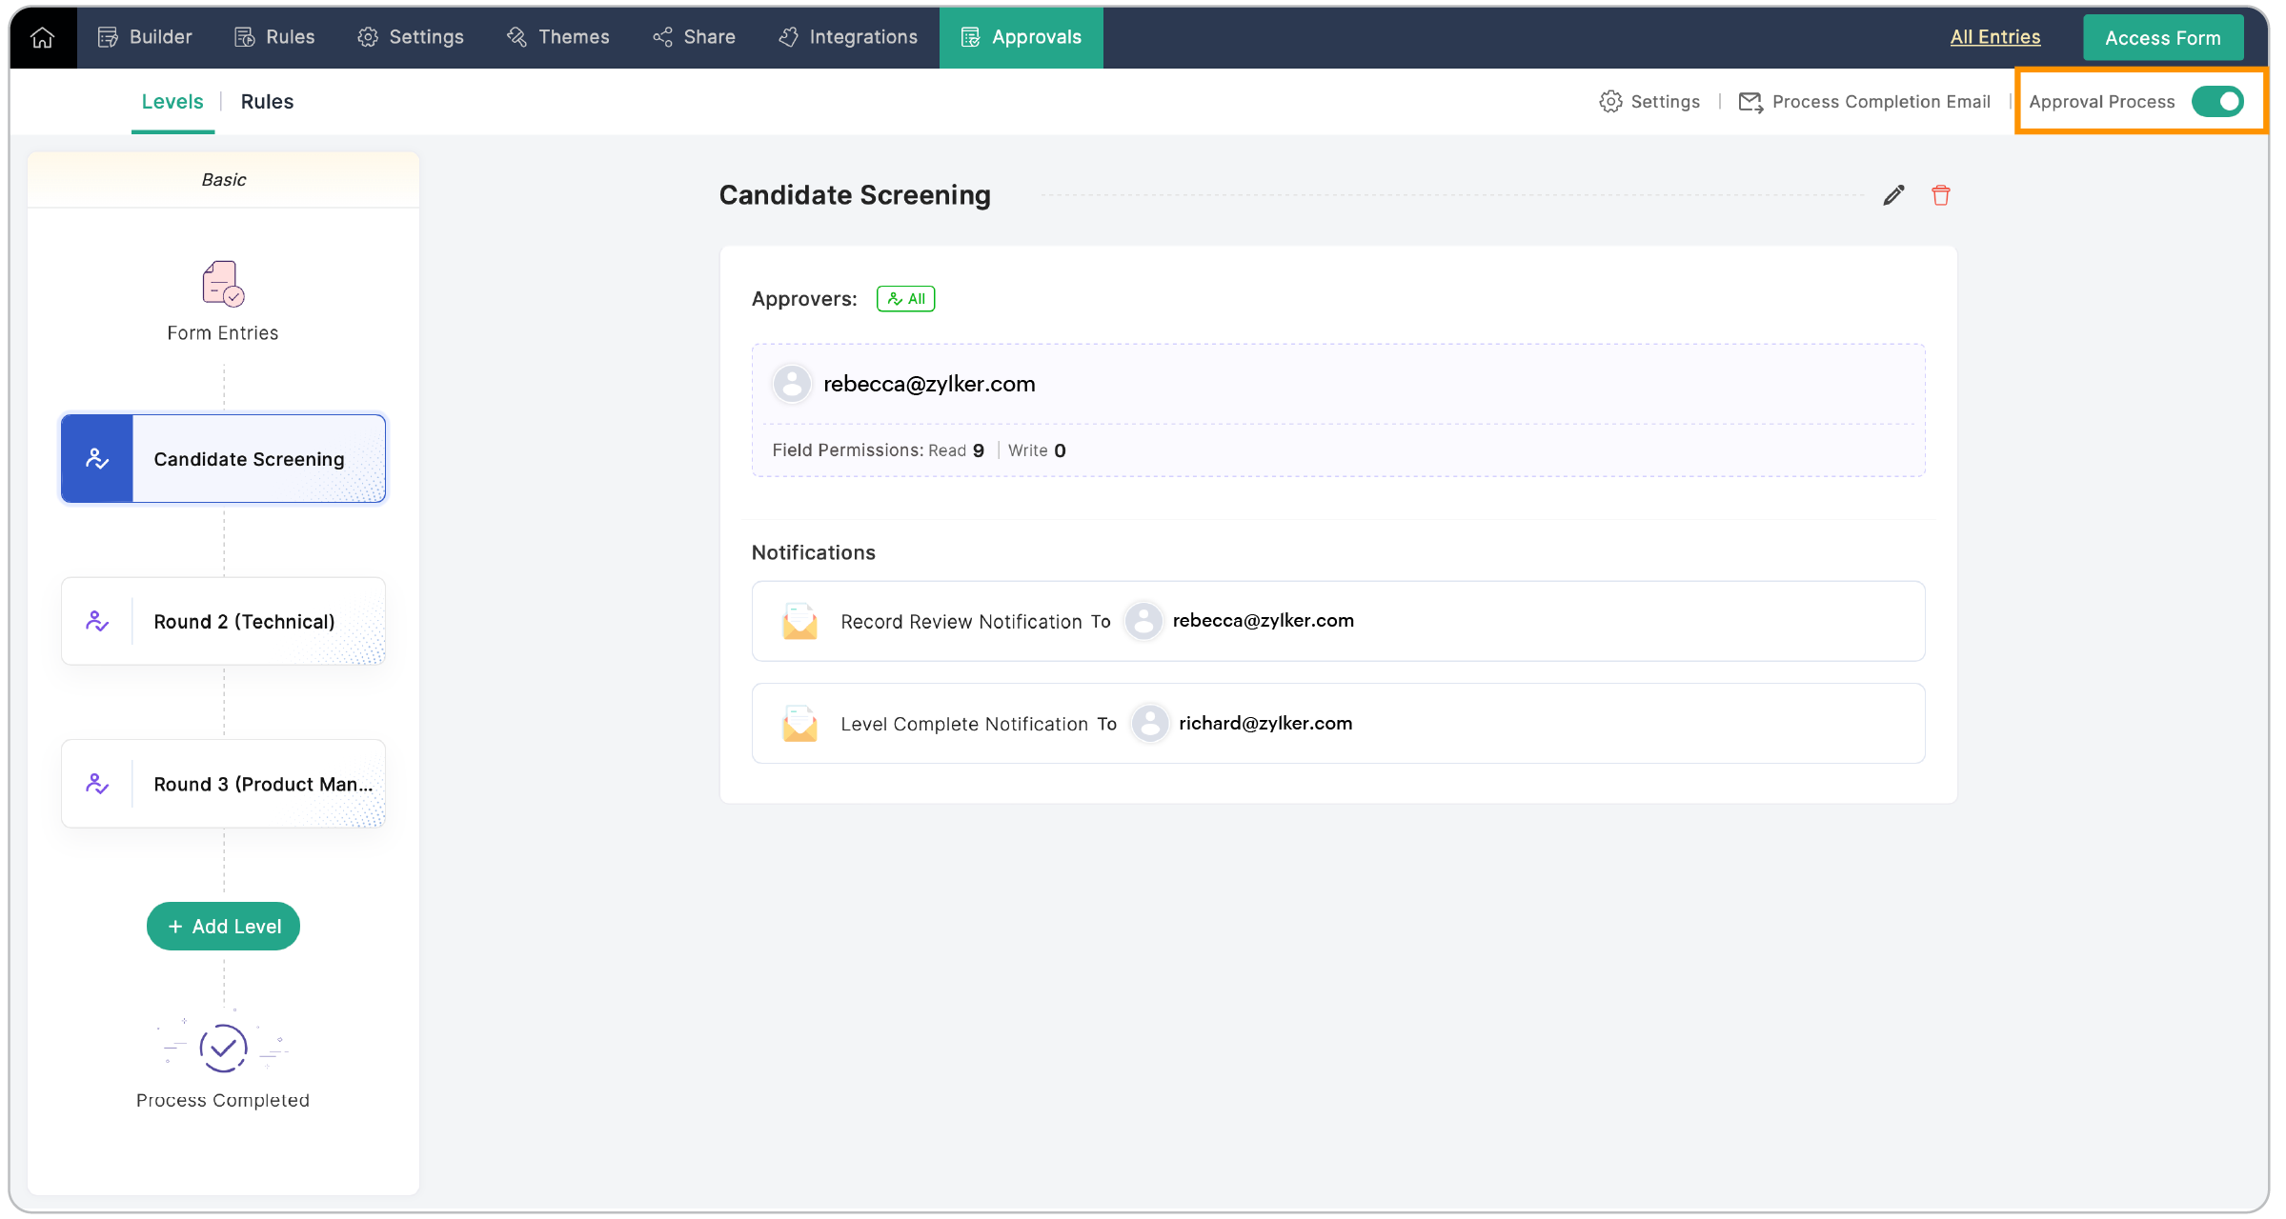
Task: Open the All Entries link
Action: [x=1994, y=37]
